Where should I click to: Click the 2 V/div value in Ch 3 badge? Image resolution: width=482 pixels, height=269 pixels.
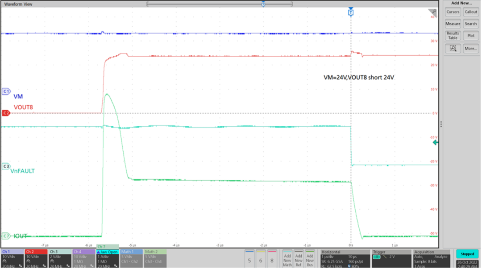56,257
